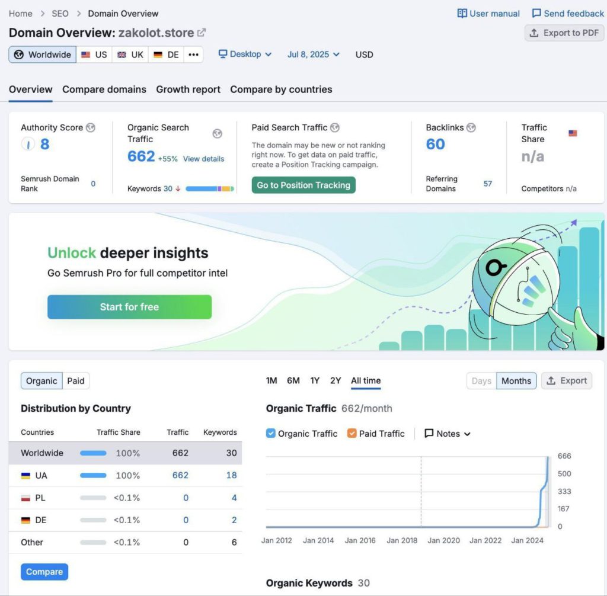Click View details link for organic traffic
Screen dimensions: 607x596
pyautogui.click(x=203, y=159)
